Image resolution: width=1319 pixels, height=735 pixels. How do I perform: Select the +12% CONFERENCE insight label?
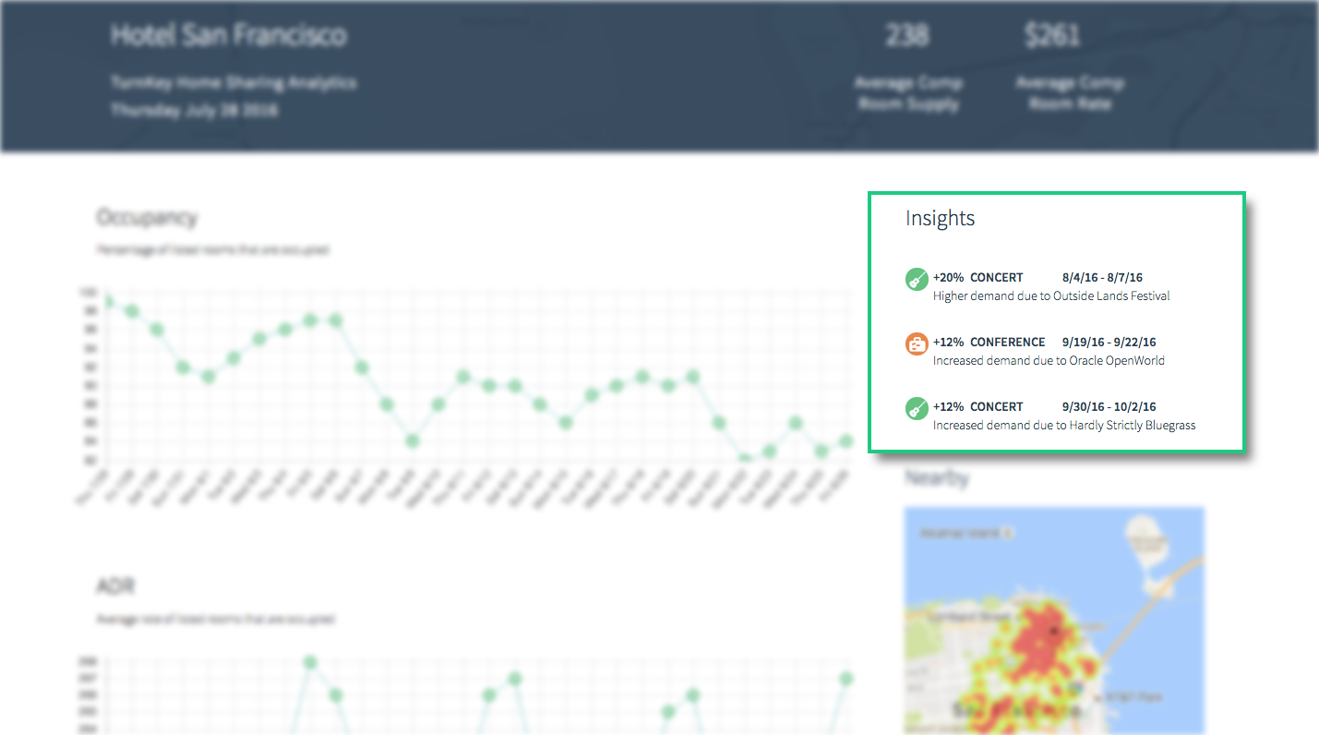989,342
